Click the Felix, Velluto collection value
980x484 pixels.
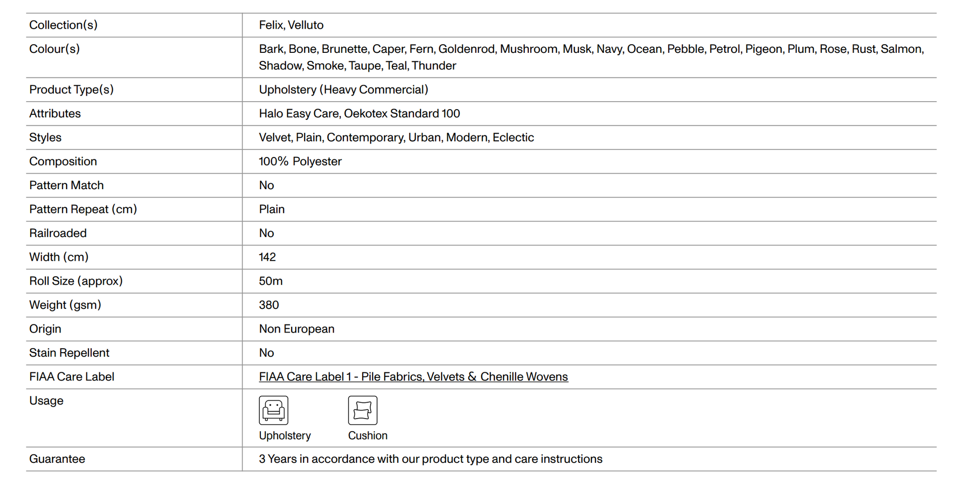pos(291,25)
